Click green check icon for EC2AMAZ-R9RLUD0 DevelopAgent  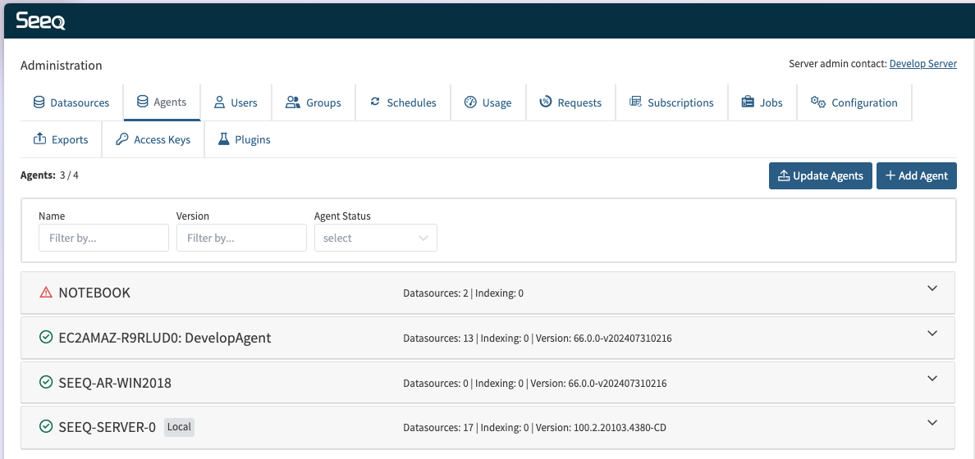click(46, 338)
